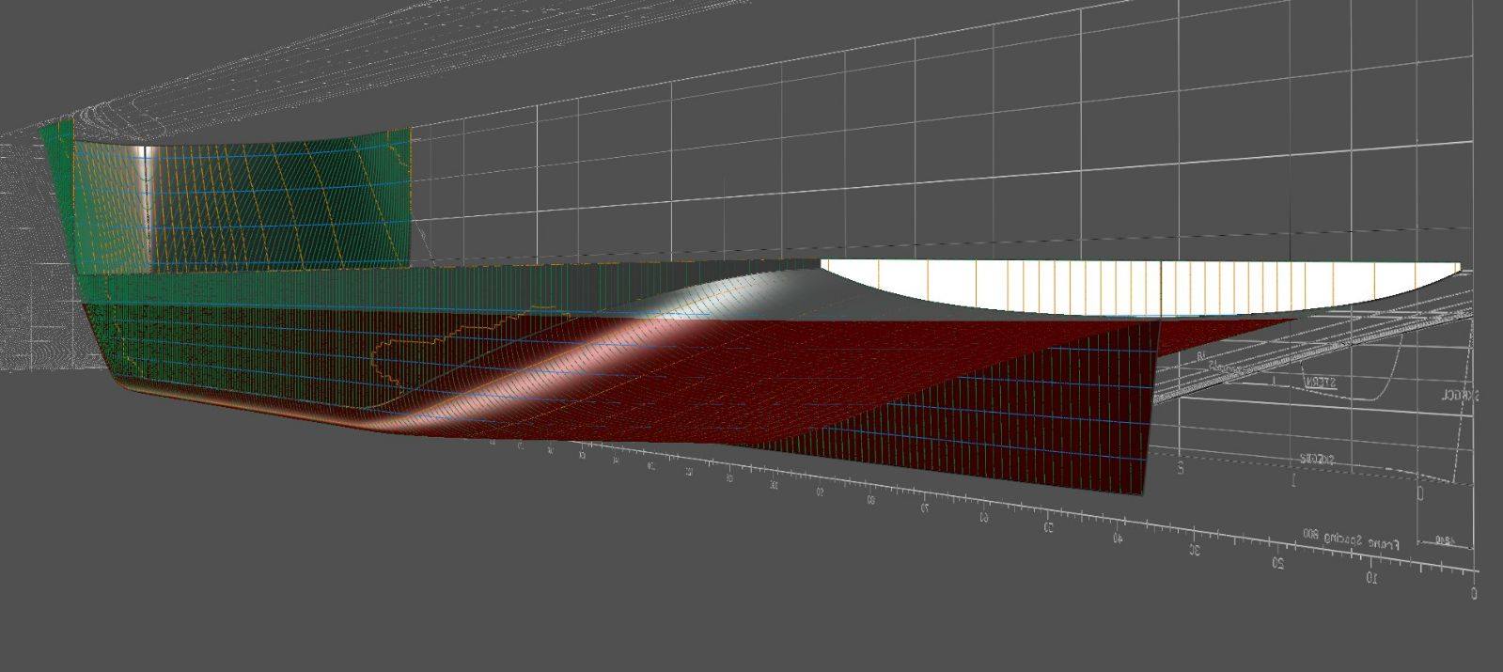Click the mirrored "Frame Spacing 800" label
1503x672 pixels.
click(x=1351, y=539)
